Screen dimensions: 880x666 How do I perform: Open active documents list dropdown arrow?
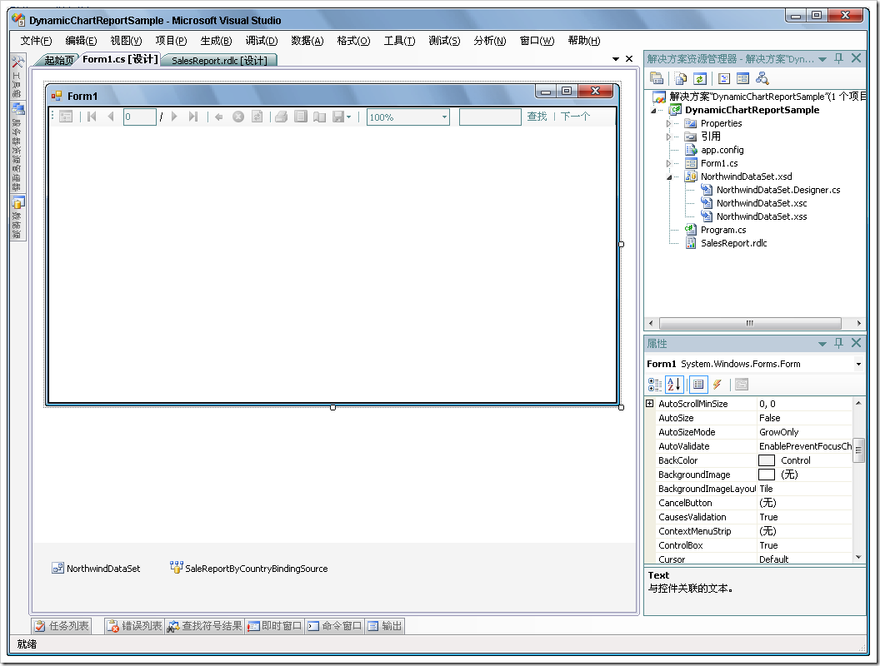[616, 59]
